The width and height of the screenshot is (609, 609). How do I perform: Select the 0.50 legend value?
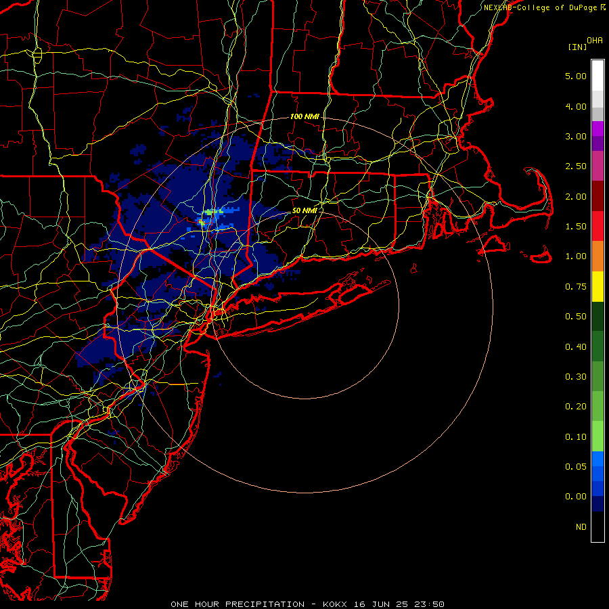(x=576, y=317)
